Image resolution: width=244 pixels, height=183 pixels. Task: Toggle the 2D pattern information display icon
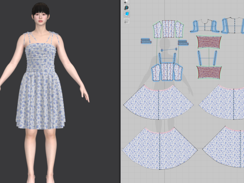pos(127,8)
